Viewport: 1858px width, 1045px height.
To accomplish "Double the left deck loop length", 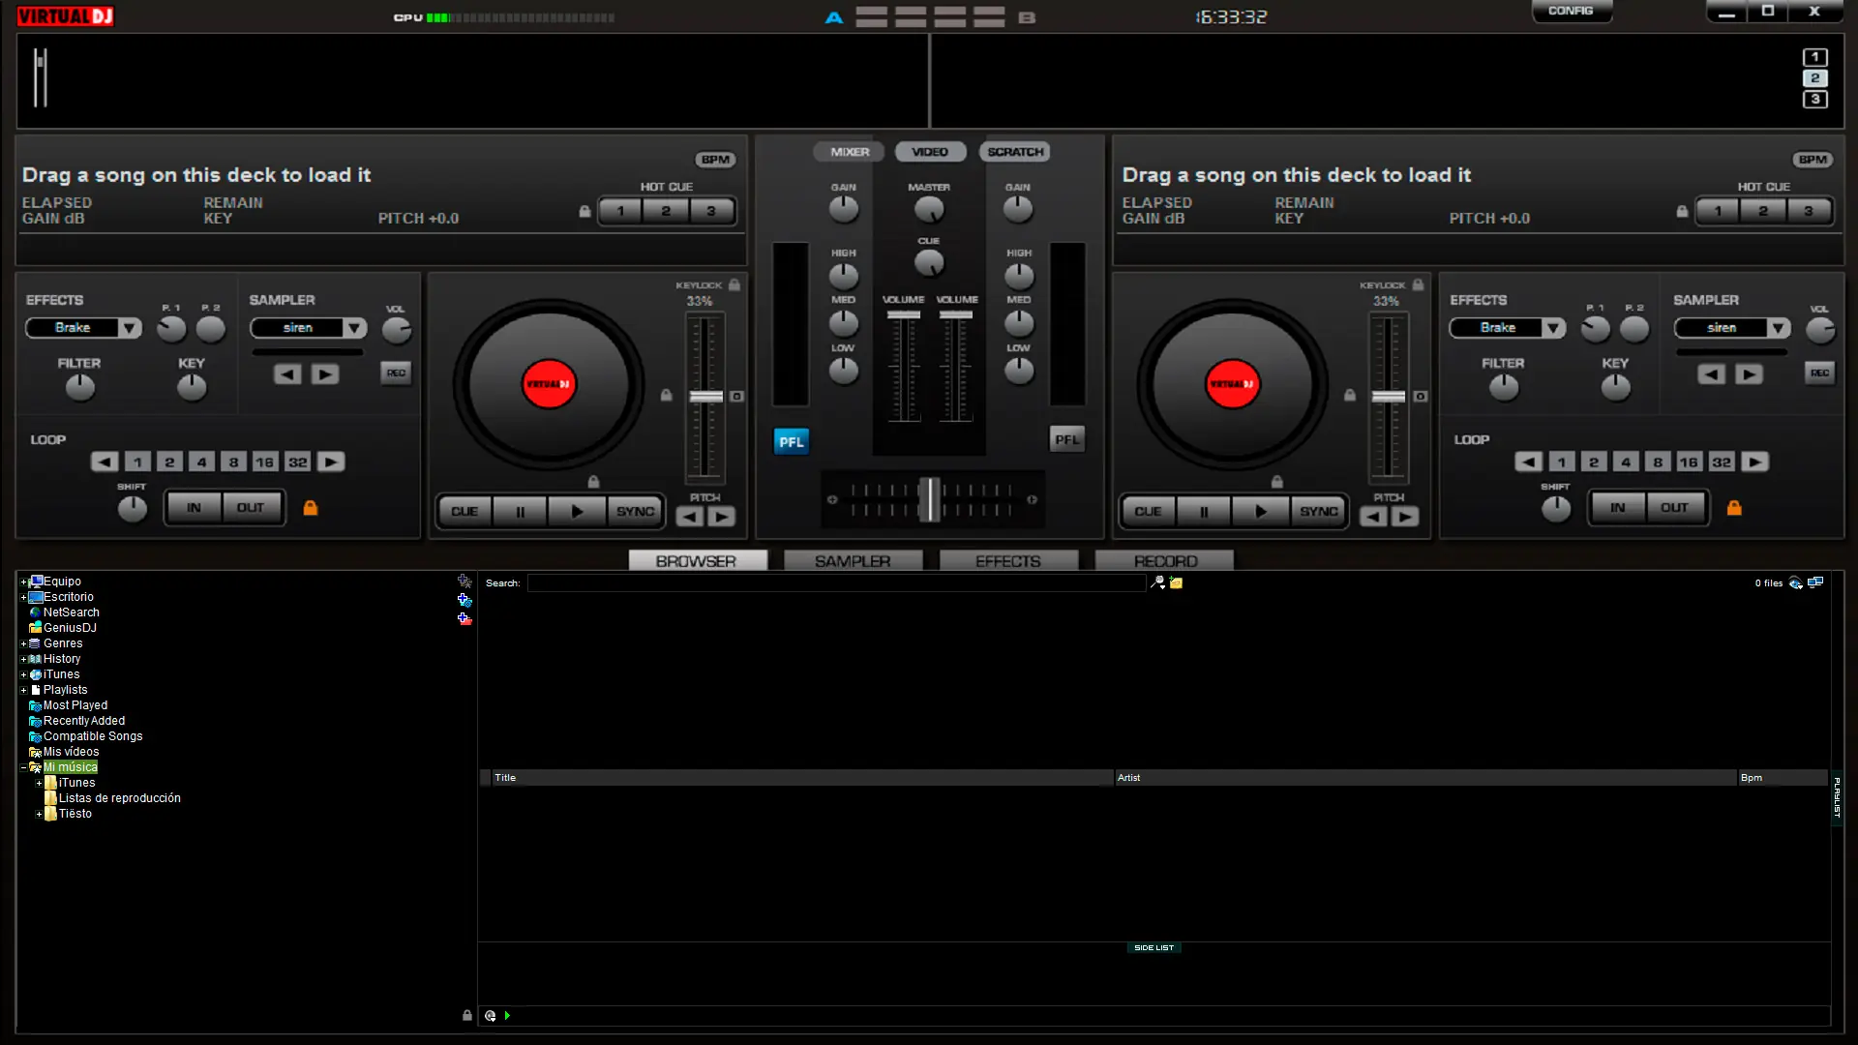I will click(x=331, y=462).
